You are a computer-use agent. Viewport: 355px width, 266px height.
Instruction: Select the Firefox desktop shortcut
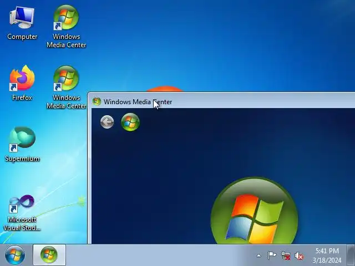pos(22,83)
